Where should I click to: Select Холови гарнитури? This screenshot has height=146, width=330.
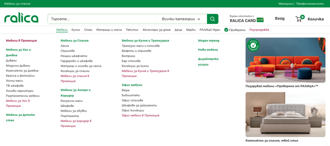point(20,91)
